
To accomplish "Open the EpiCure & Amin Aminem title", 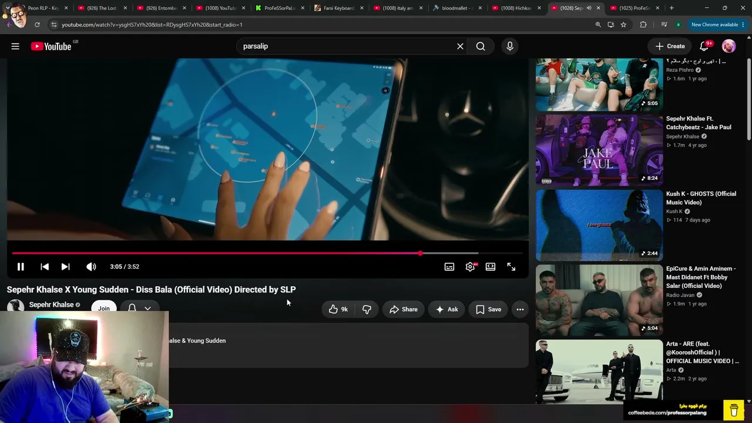I will tap(701, 277).
